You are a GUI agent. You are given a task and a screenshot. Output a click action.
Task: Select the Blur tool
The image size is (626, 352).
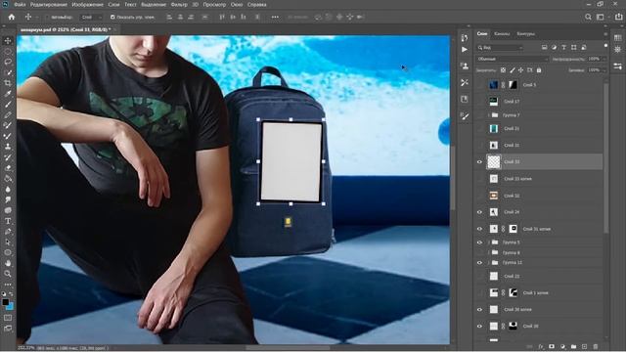point(8,189)
